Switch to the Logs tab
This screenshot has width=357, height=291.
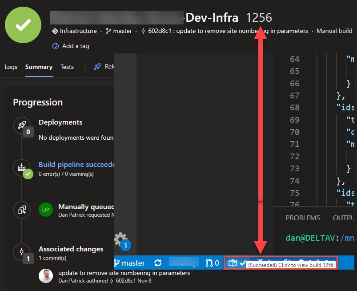point(11,67)
